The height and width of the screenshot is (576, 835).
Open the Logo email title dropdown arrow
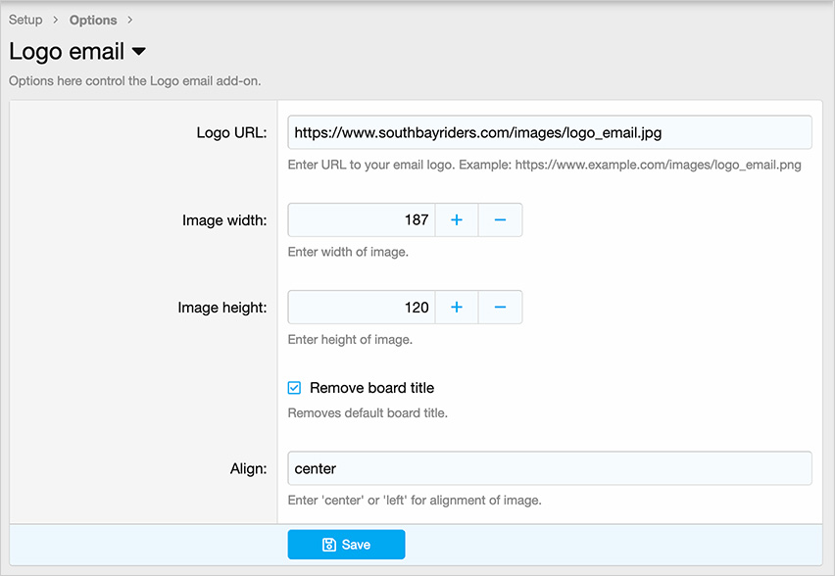coord(138,51)
